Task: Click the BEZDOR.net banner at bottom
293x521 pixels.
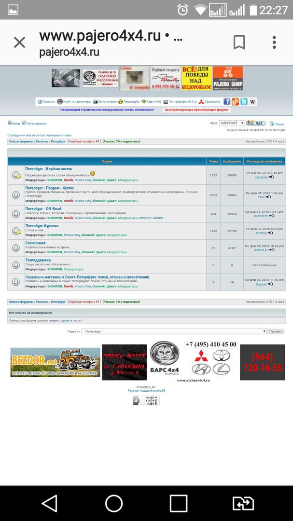Action: [x=55, y=362]
